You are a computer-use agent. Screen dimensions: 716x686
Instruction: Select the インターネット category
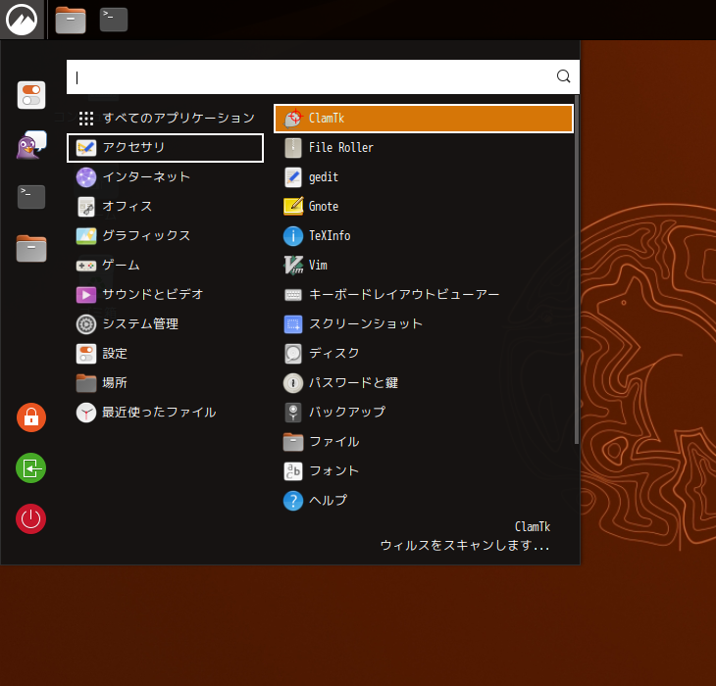pos(166,177)
